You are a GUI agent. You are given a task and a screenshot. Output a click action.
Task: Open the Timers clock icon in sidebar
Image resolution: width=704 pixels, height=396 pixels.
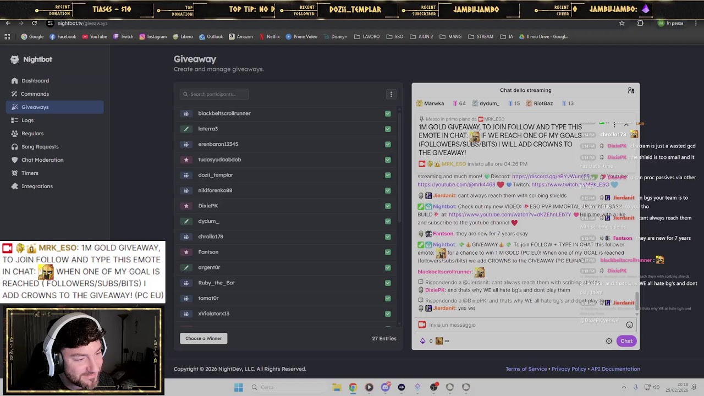point(14,173)
